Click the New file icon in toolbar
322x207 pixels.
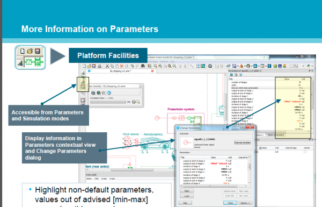[x=84, y=66]
